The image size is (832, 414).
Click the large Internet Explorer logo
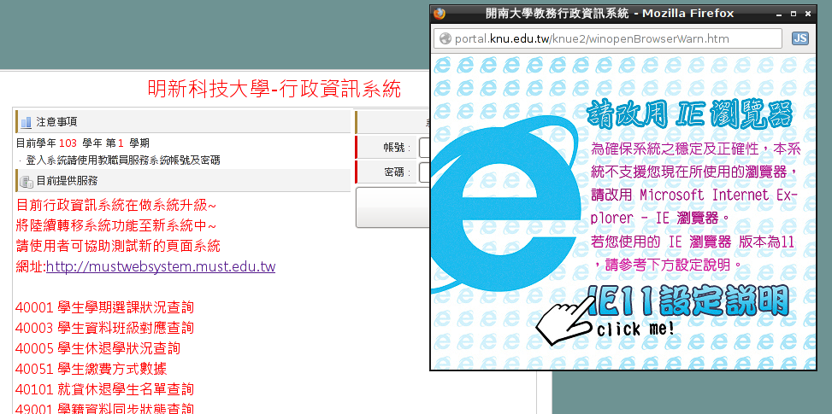(x=505, y=204)
